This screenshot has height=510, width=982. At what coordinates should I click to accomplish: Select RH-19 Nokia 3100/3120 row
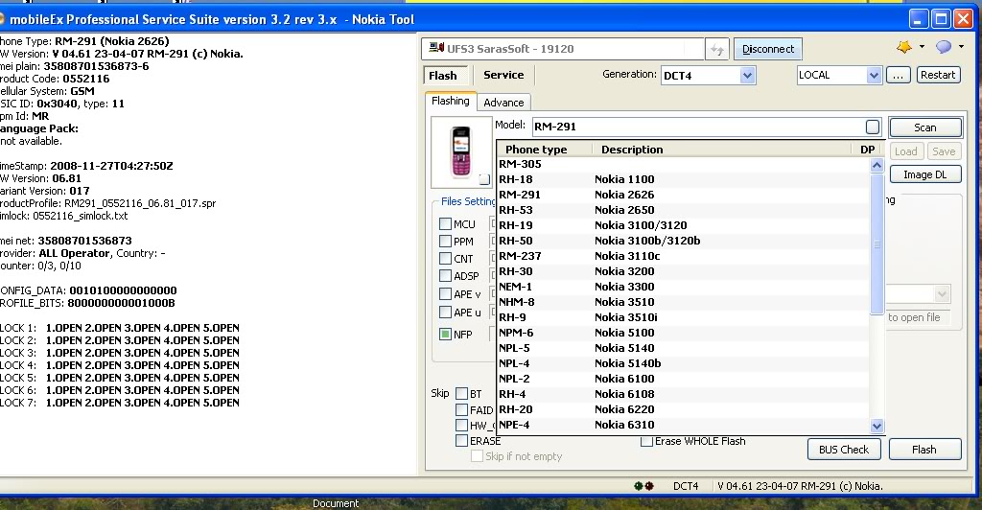pos(683,225)
